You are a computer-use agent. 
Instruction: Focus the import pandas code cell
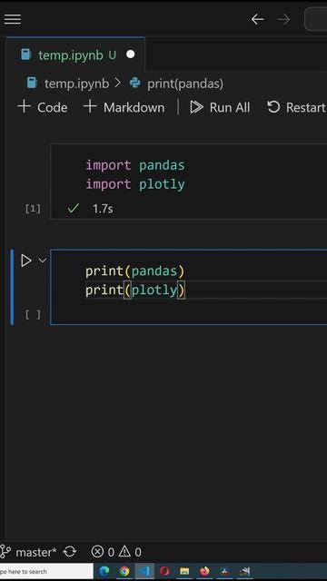(188, 182)
